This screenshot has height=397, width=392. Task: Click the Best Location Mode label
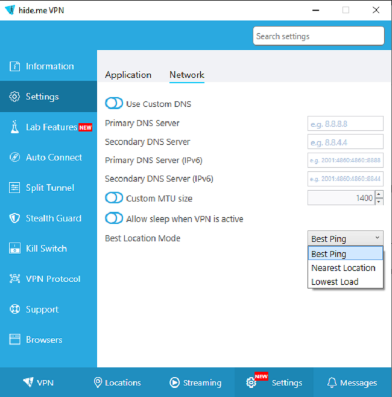142,238
